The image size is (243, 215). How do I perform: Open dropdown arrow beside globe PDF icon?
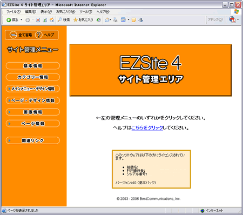tap(238, 19)
